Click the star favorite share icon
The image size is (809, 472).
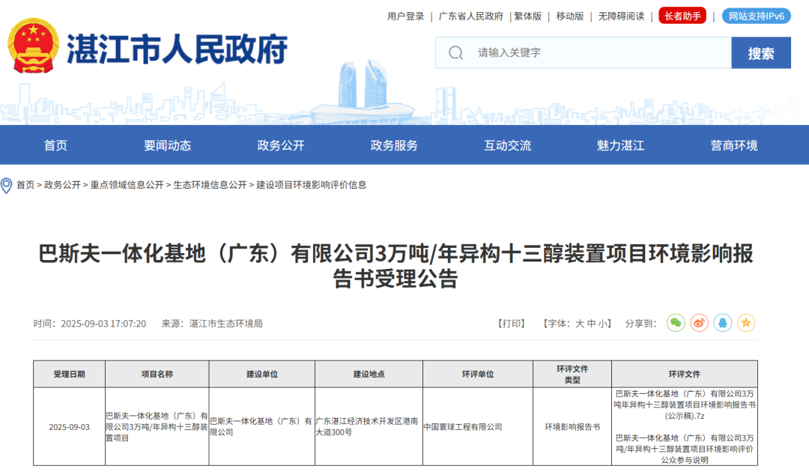746,323
